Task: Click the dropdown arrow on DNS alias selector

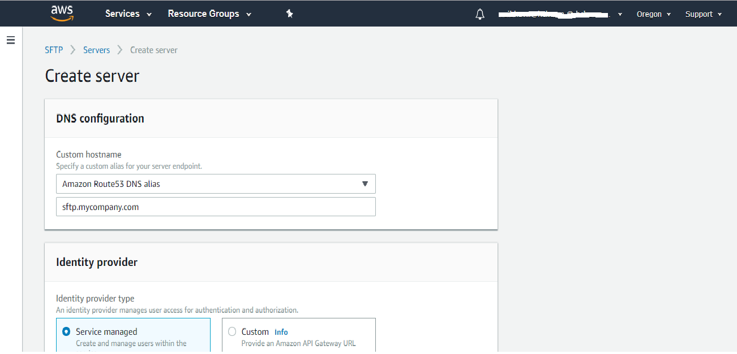Action: [365, 184]
